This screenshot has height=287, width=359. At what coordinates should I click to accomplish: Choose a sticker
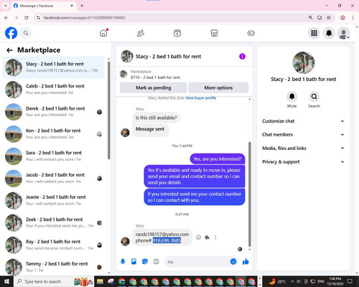[x=145, y=261]
